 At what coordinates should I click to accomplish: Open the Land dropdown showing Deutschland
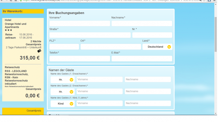(157, 47)
